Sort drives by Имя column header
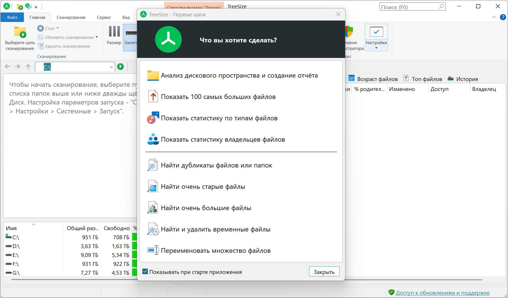The height and width of the screenshot is (298, 508). coord(33,228)
